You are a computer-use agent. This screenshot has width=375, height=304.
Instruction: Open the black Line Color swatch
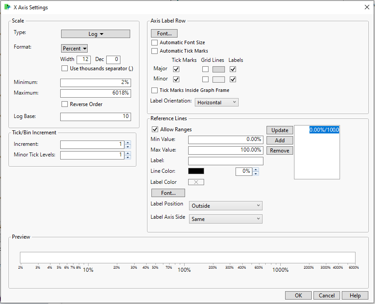pyautogui.click(x=196, y=171)
